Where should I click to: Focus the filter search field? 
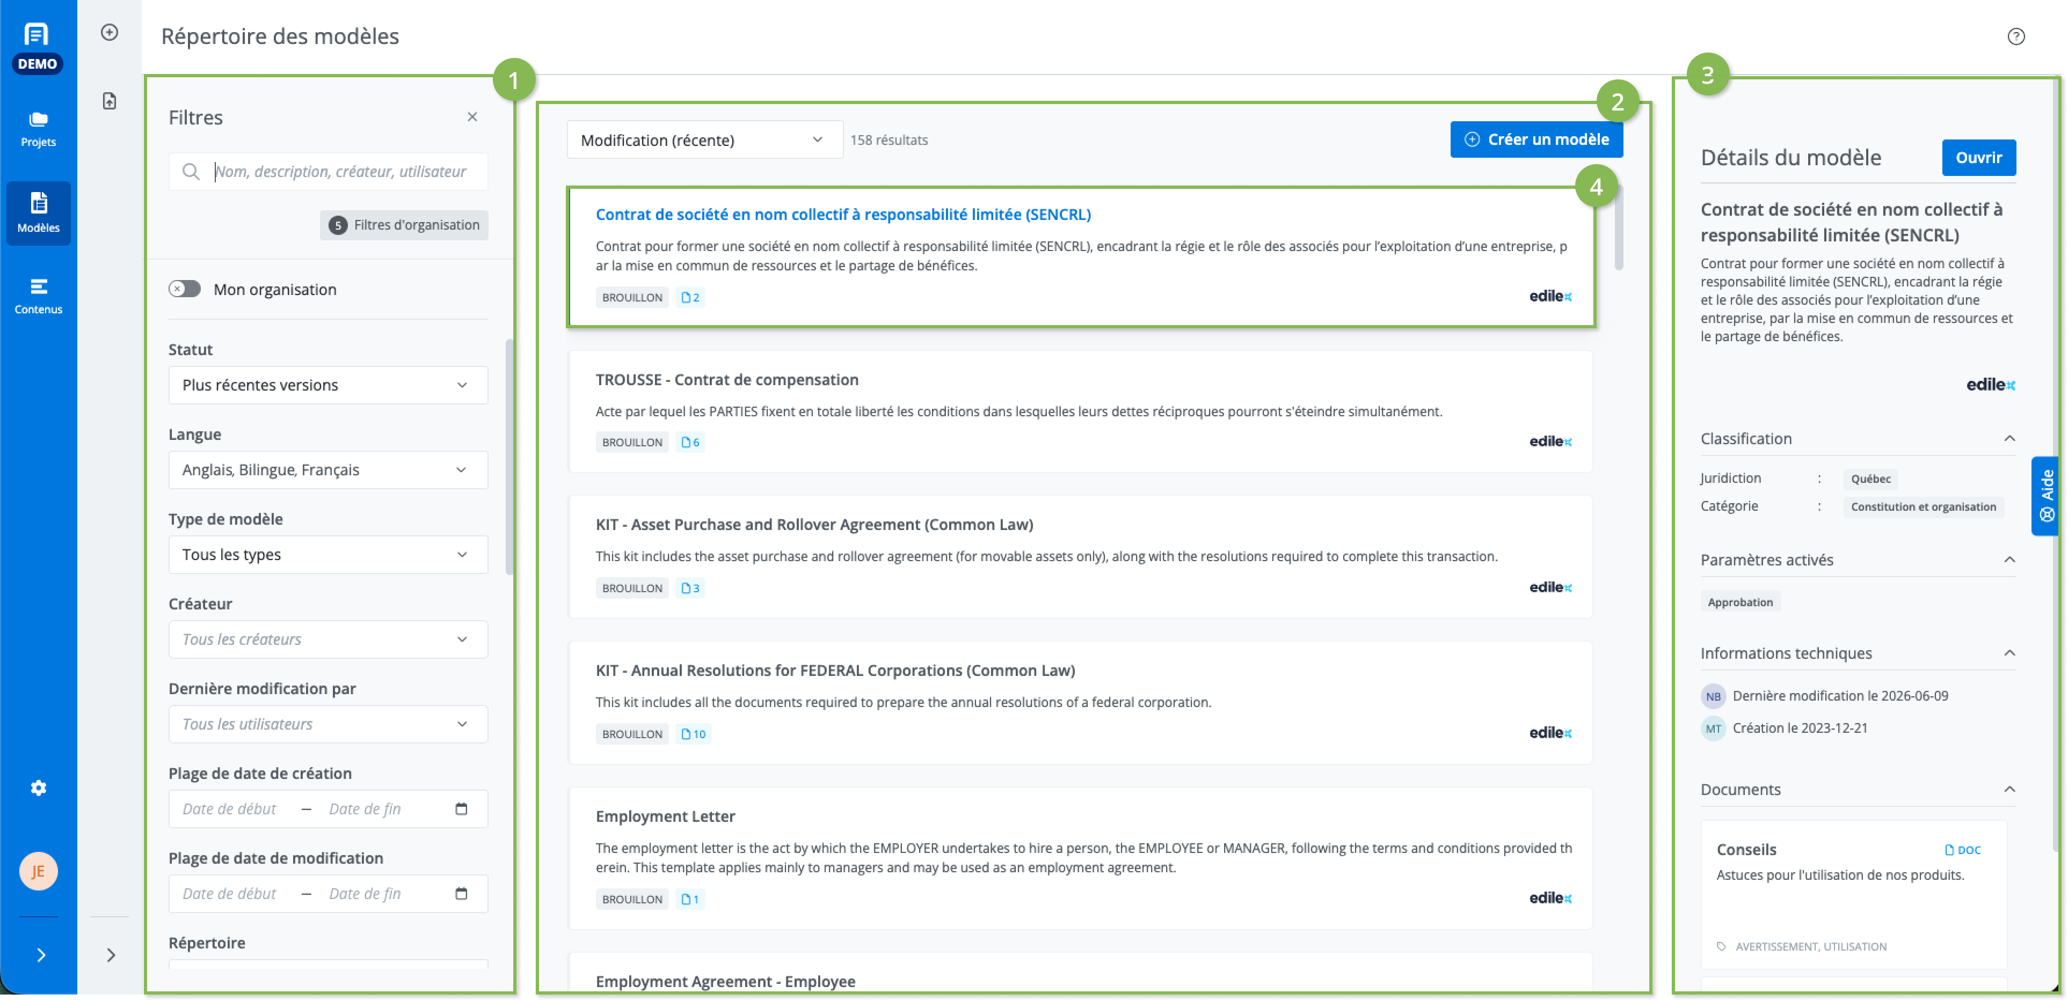pyautogui.click(x=327, y=172)
